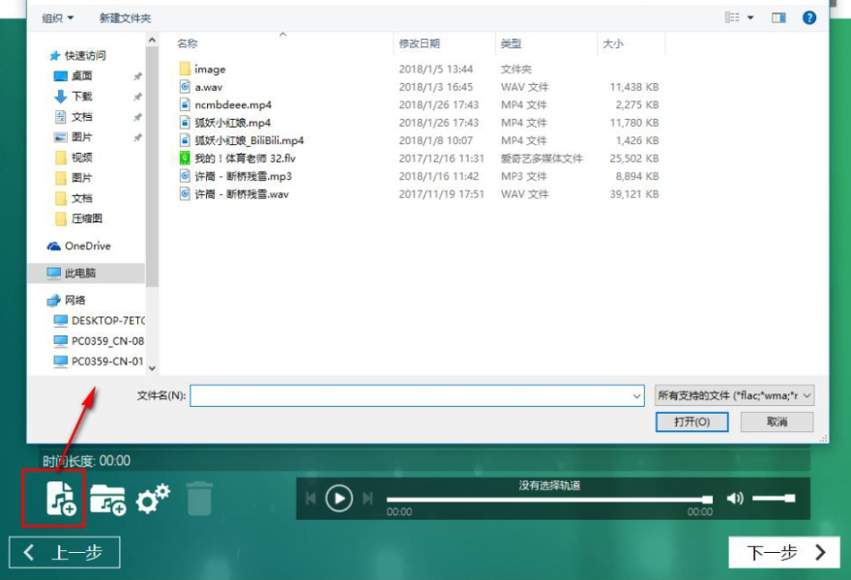This screenshot has width=851, height=580.
Task: Expand the file type filter dropdown
Action: coord(734,395)
